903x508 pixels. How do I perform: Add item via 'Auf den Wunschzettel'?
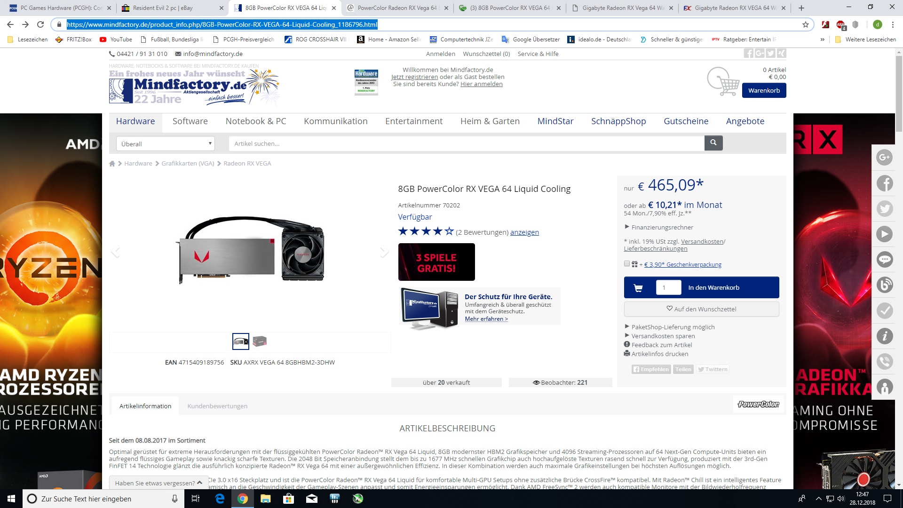point(702,309)
